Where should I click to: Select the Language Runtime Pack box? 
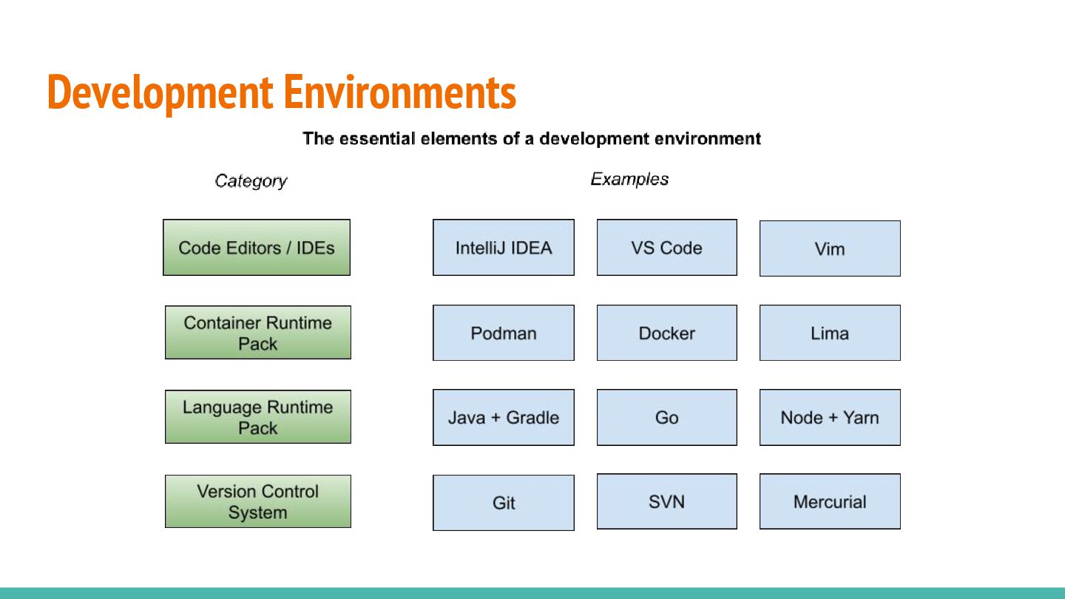pyautogui.click(x=258, y=417)
